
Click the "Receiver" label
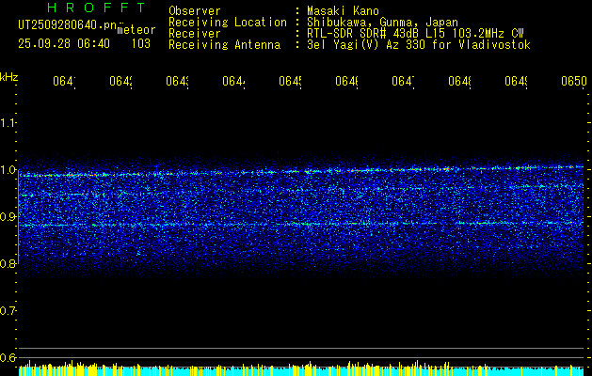click(195, 34)
